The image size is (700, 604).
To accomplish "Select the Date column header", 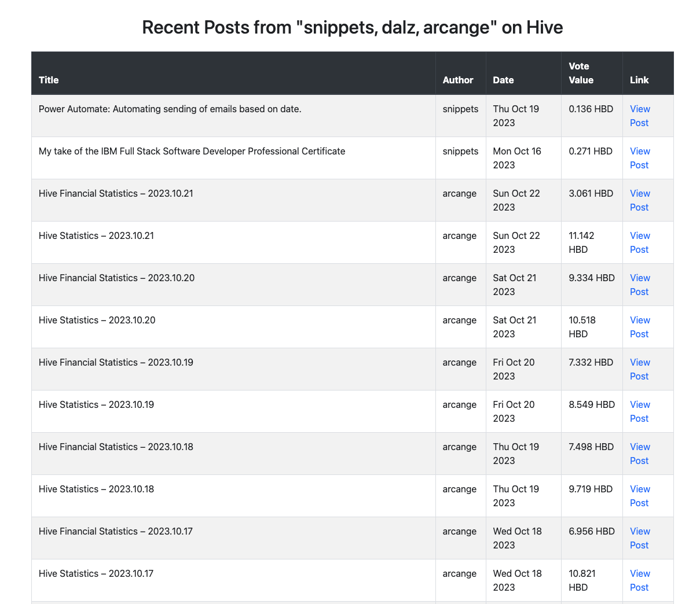I will click(x=503, y=80).
